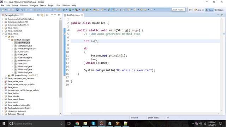This screenshot has width=226, height=127.
Task: Click the Search flashlight icon in the toolbar
Action: point(102,10)
